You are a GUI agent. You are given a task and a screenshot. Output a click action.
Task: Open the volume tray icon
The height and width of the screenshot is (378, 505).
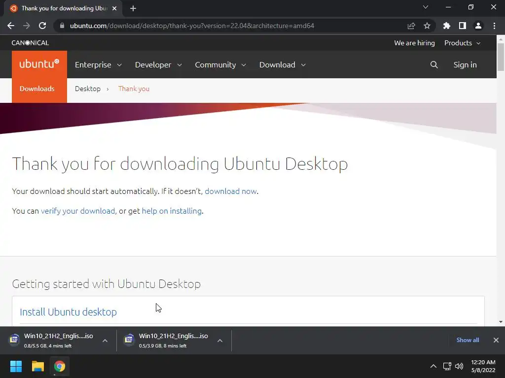[459, 366]
